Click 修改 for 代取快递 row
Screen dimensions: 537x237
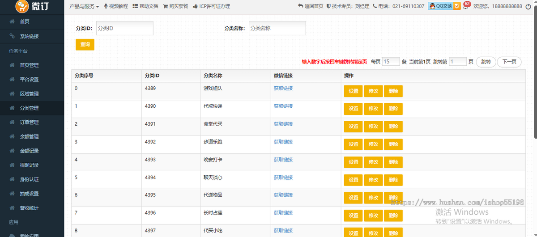[x=373, y=109]
